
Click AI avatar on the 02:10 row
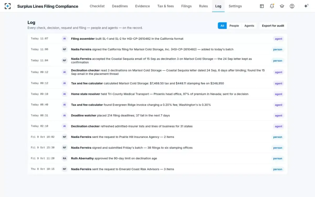coord(65,126)
